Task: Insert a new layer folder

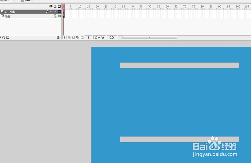Action: click(x=8, y=37)
